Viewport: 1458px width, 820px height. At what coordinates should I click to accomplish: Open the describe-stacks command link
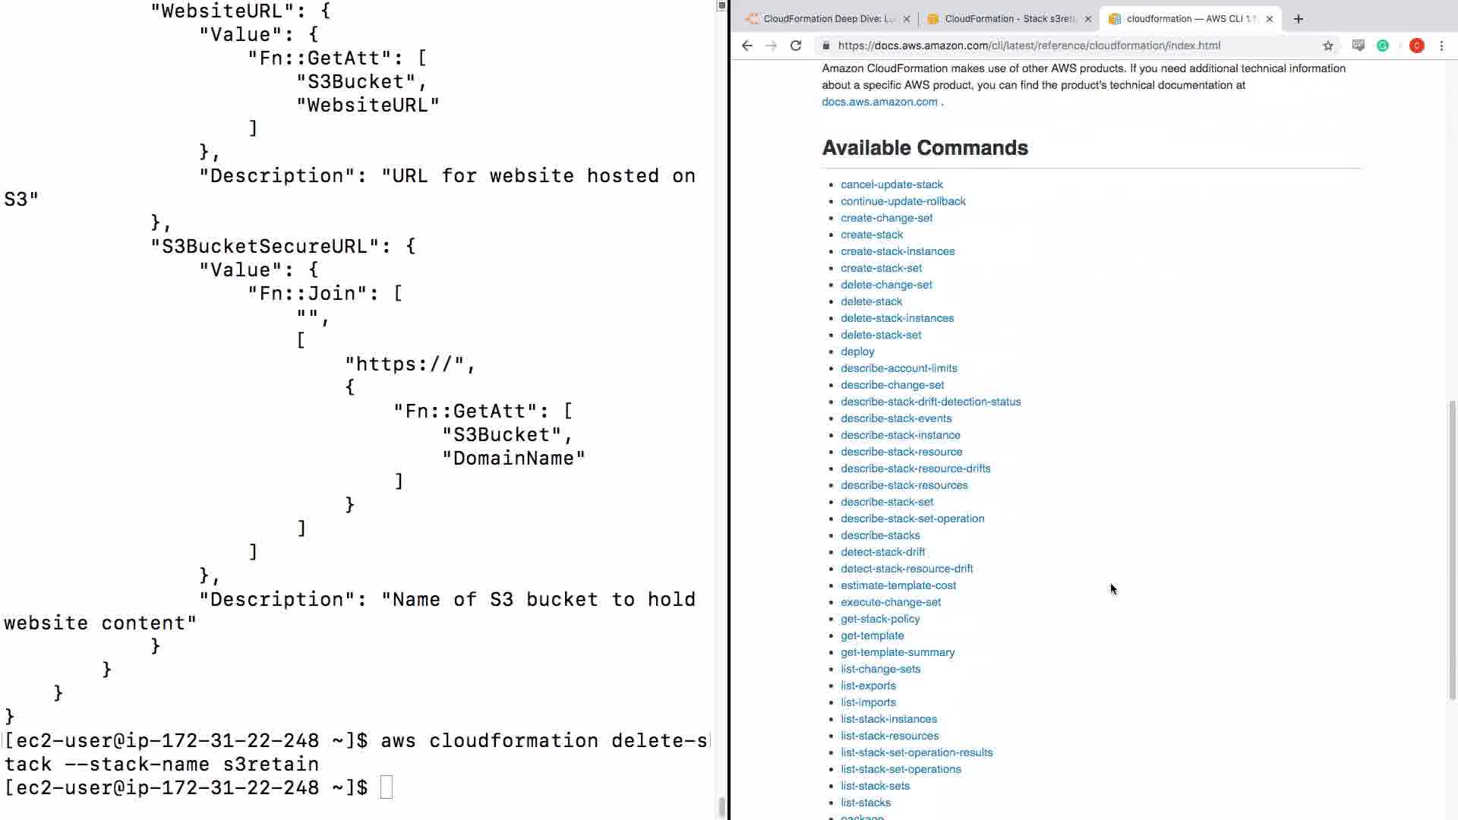(x=880, y=535)
